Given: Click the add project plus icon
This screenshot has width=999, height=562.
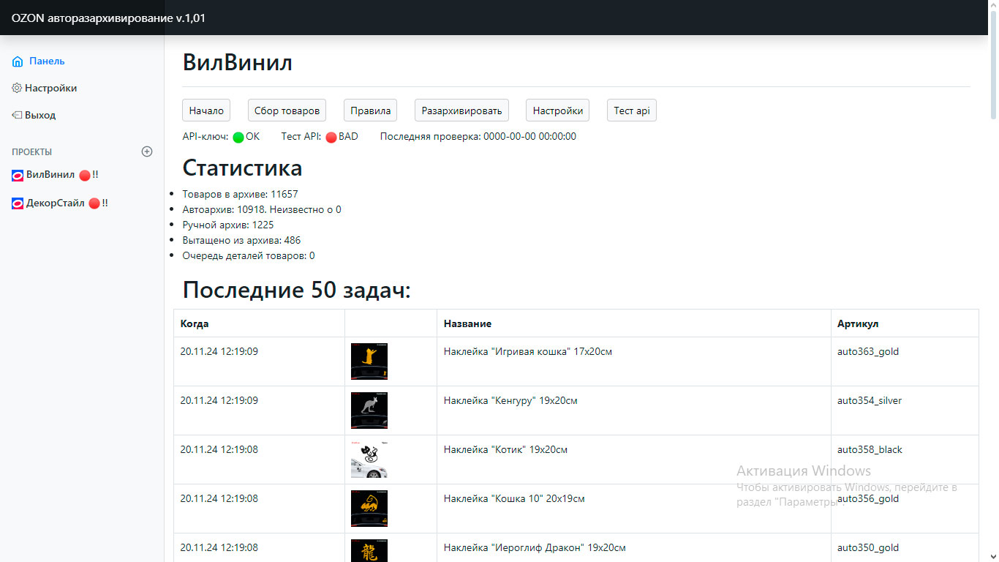Looking at the screenshot, I should pyautogui.click(x=147, y=151).
